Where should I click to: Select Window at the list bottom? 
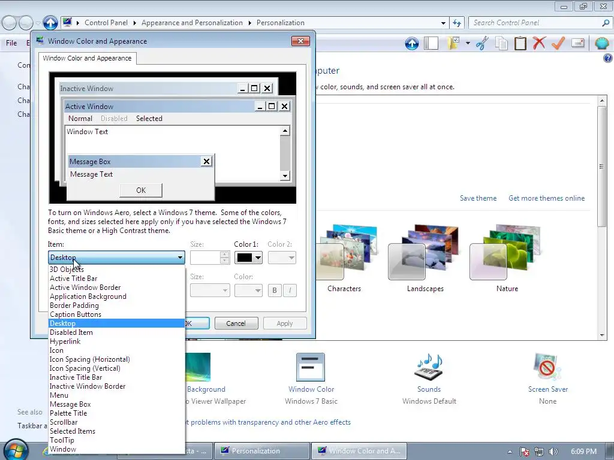pos(116,449)
